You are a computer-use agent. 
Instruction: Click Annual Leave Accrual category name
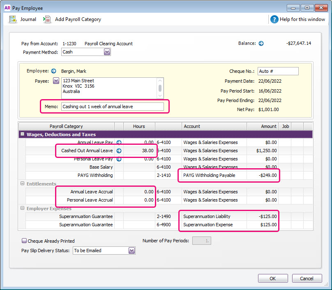92,192
